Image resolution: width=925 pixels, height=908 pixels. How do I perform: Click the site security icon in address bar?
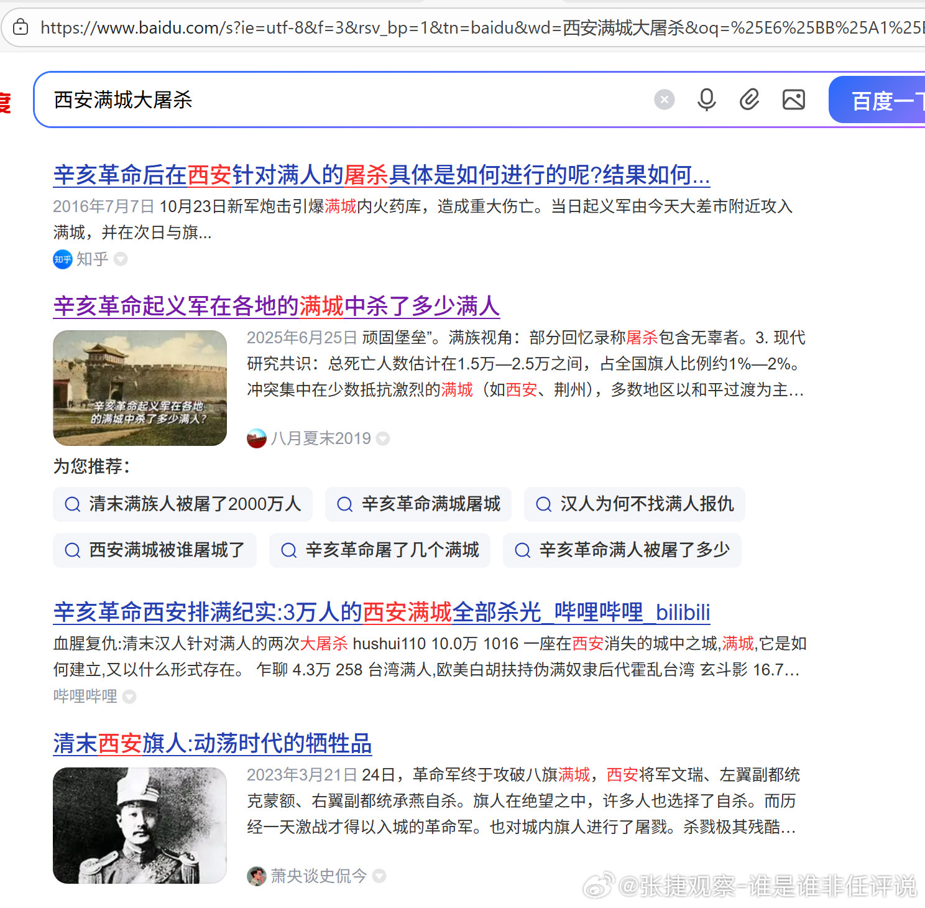click(x=21, y=27)
